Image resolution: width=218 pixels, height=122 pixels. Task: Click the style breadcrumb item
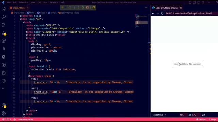point(52,13)
